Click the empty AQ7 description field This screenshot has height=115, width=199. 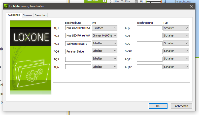tap(150, 28)
